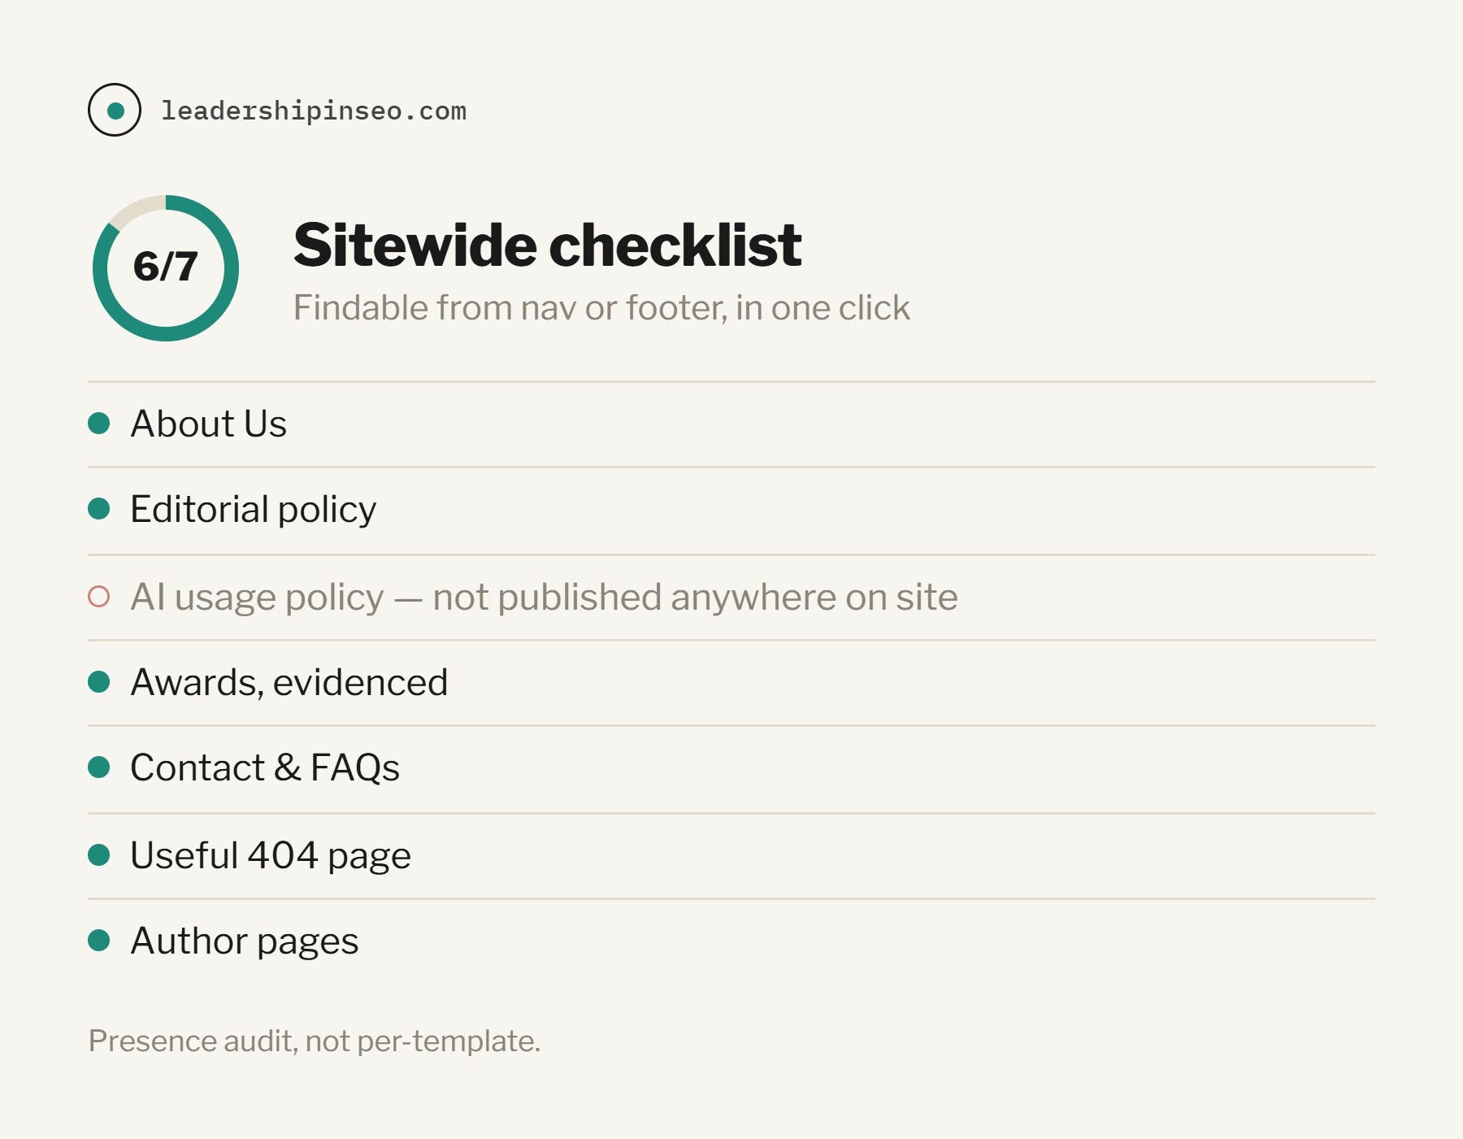
Task: Click the green dot beside About Us
Action: click(99, 423)
